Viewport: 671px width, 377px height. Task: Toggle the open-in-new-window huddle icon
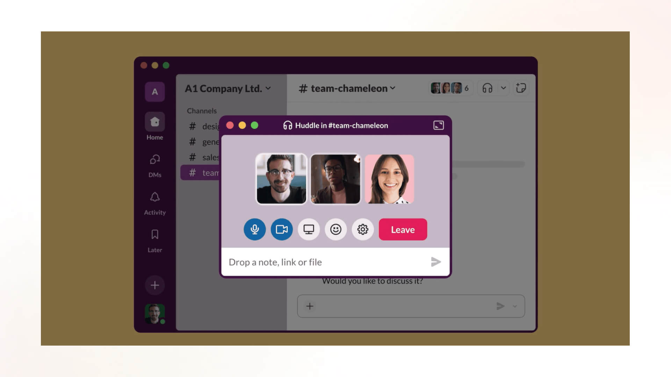point(438,125)
